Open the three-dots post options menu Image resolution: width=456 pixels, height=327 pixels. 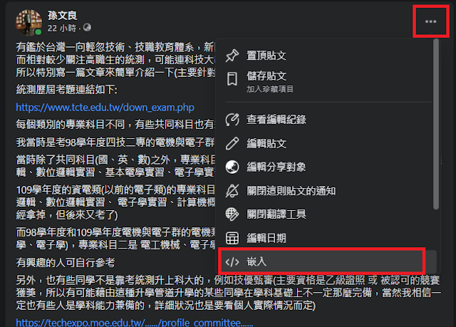tap(430, 21)
